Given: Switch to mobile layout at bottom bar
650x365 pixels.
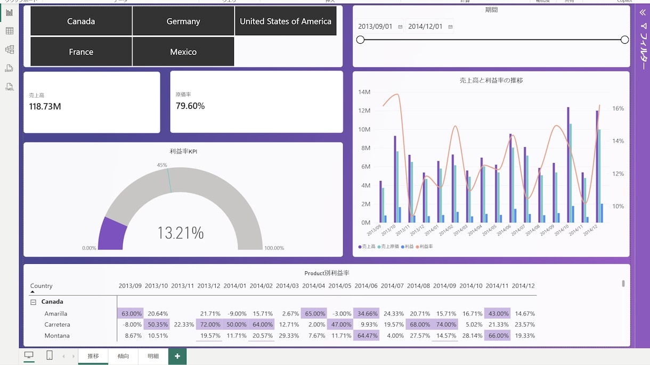Looking at the screenshot, I should [50, 355].
